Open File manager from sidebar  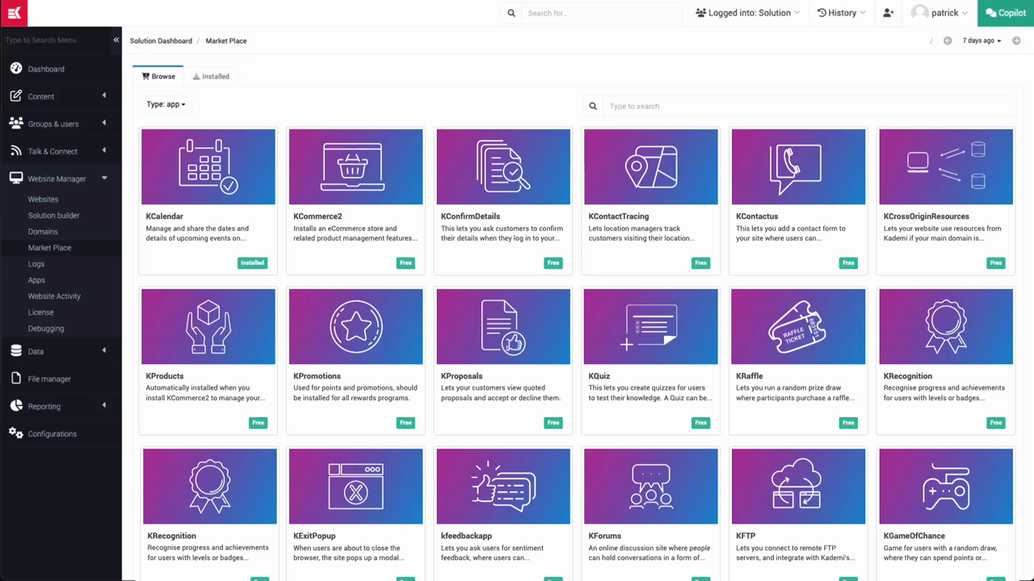(x=49, y=379)
